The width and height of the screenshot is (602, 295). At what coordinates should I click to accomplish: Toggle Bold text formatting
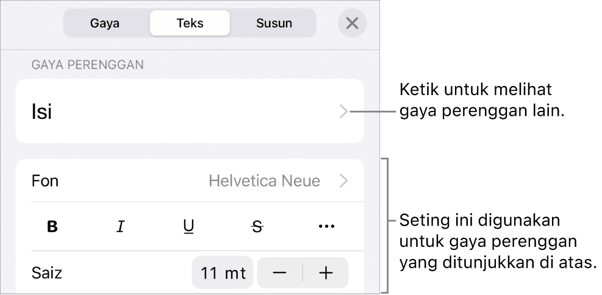click(x=52, y=227)
